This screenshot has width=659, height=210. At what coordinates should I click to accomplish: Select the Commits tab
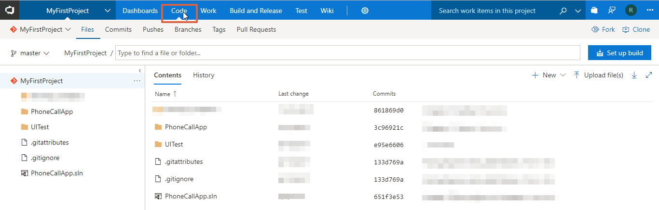[118, 29]
